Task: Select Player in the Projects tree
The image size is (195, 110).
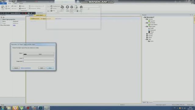Action: [x=152, y=32]
